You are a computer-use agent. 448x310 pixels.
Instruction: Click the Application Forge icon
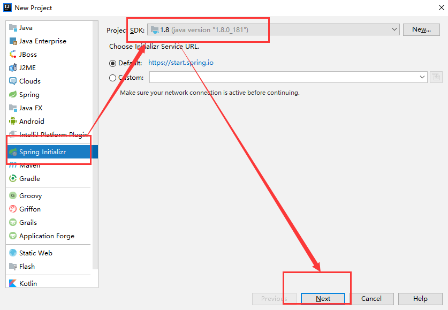pos(13,236)
